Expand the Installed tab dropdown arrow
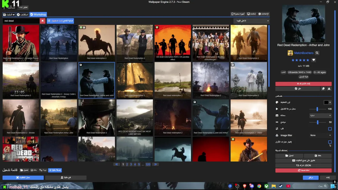Viewport: 338px width, 190px height. coord(13,15)
